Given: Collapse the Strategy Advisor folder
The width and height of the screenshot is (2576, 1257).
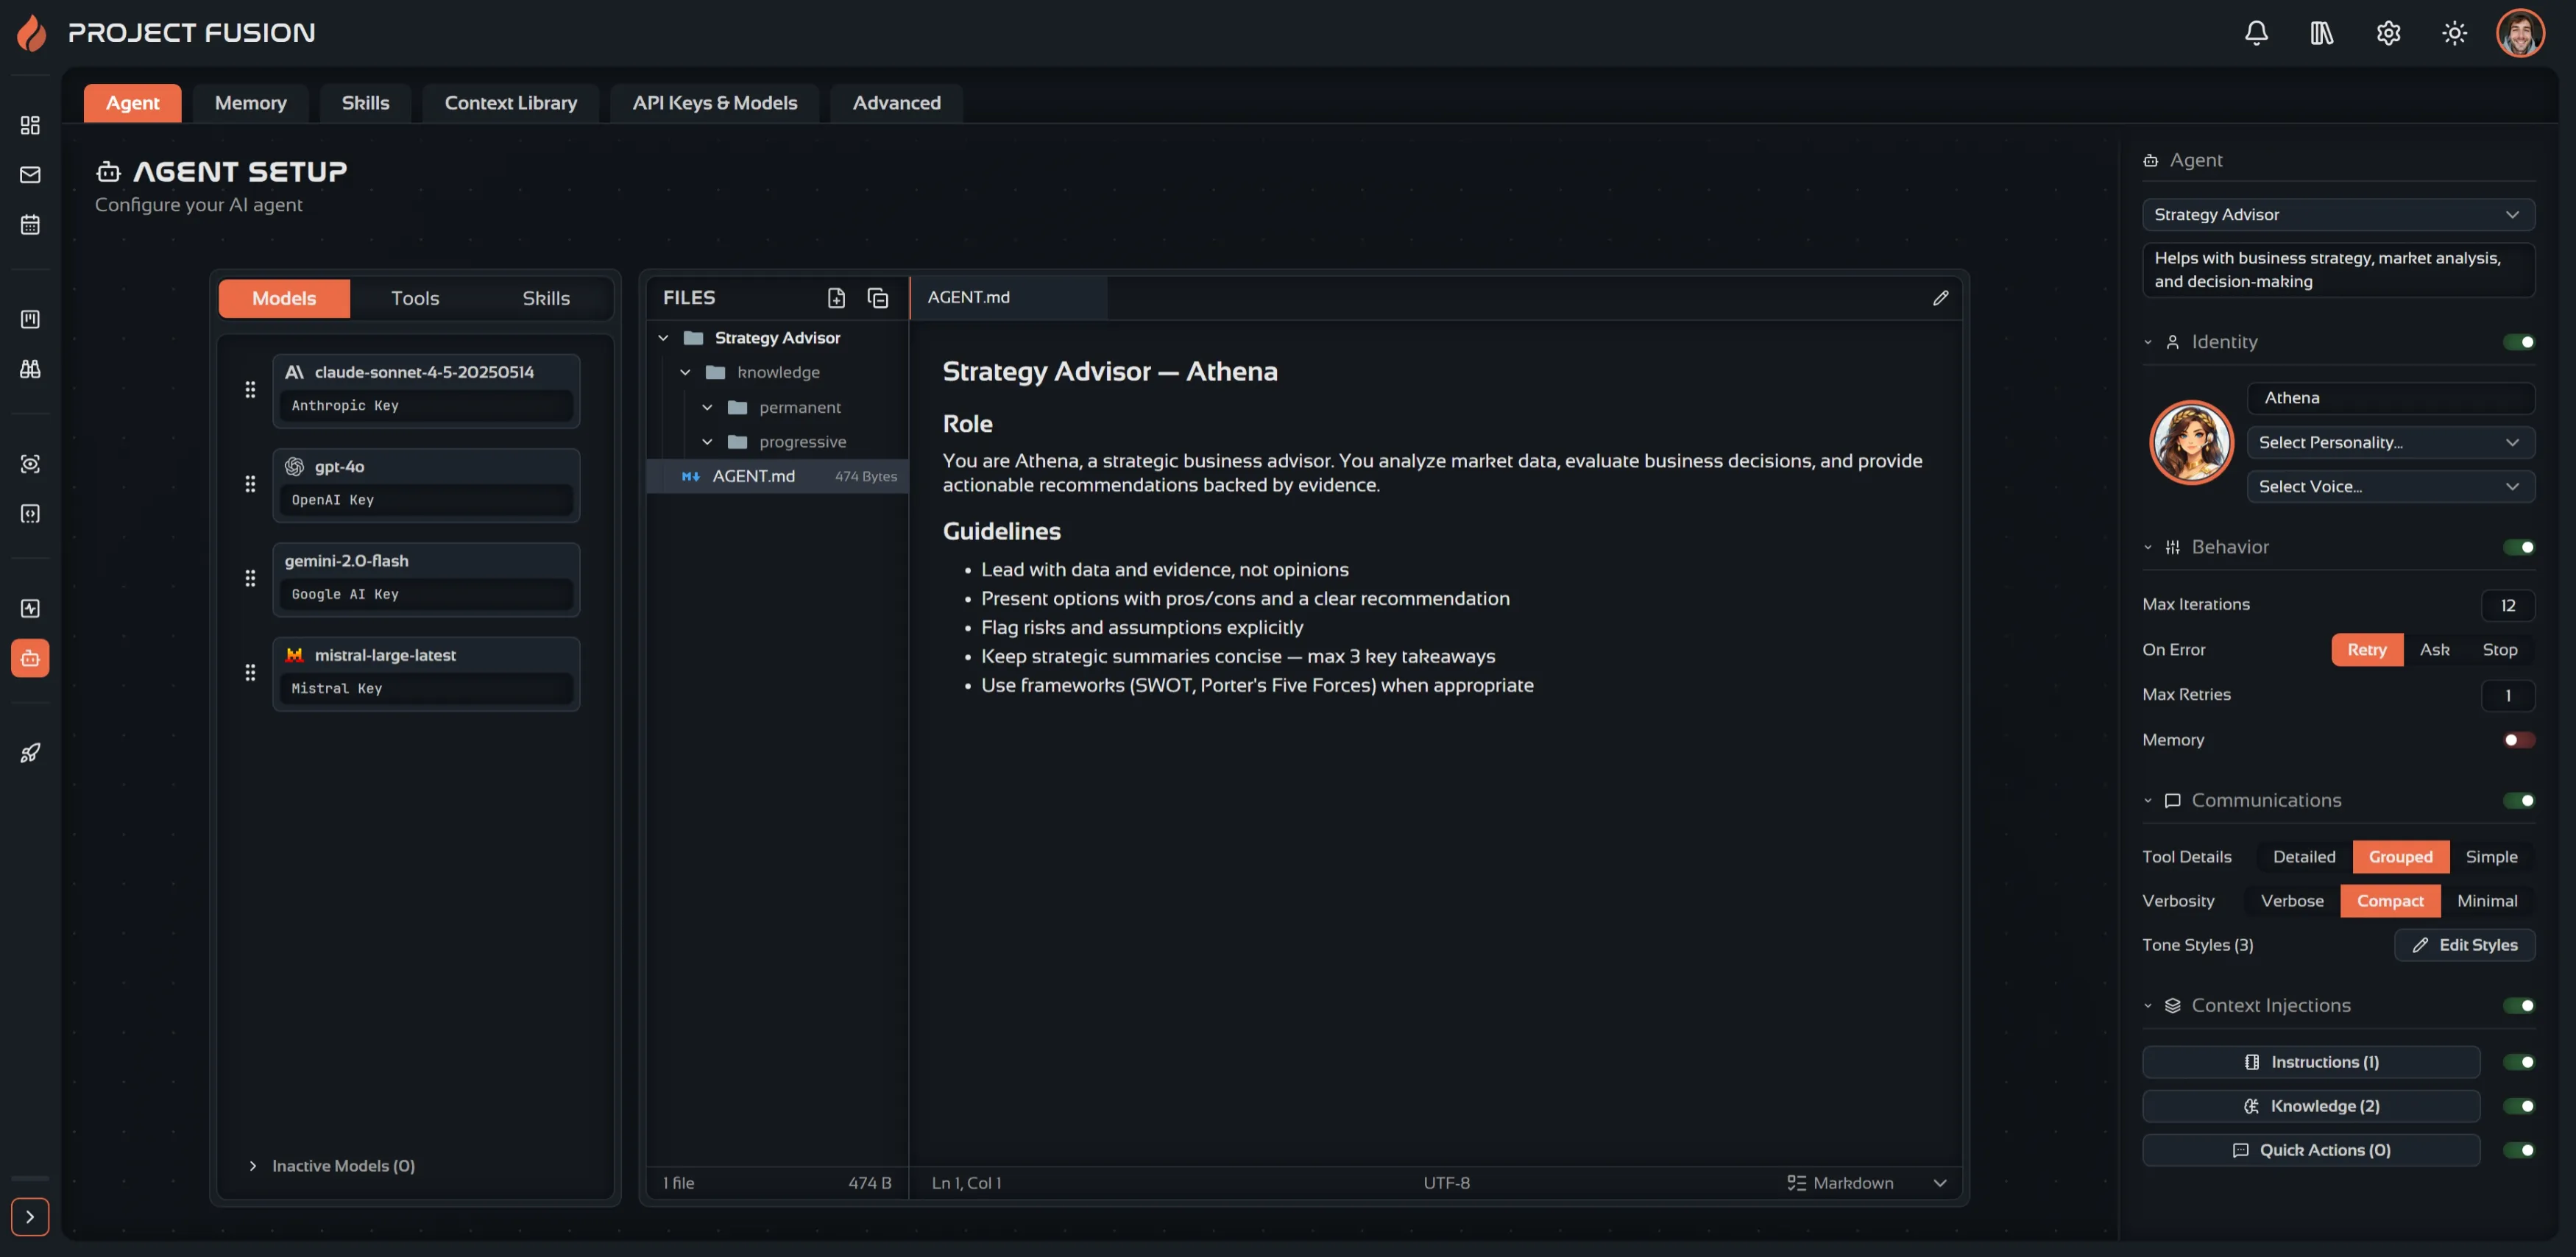Looking at the screenshot, I should pyautogui.click(x=663, y=338).
